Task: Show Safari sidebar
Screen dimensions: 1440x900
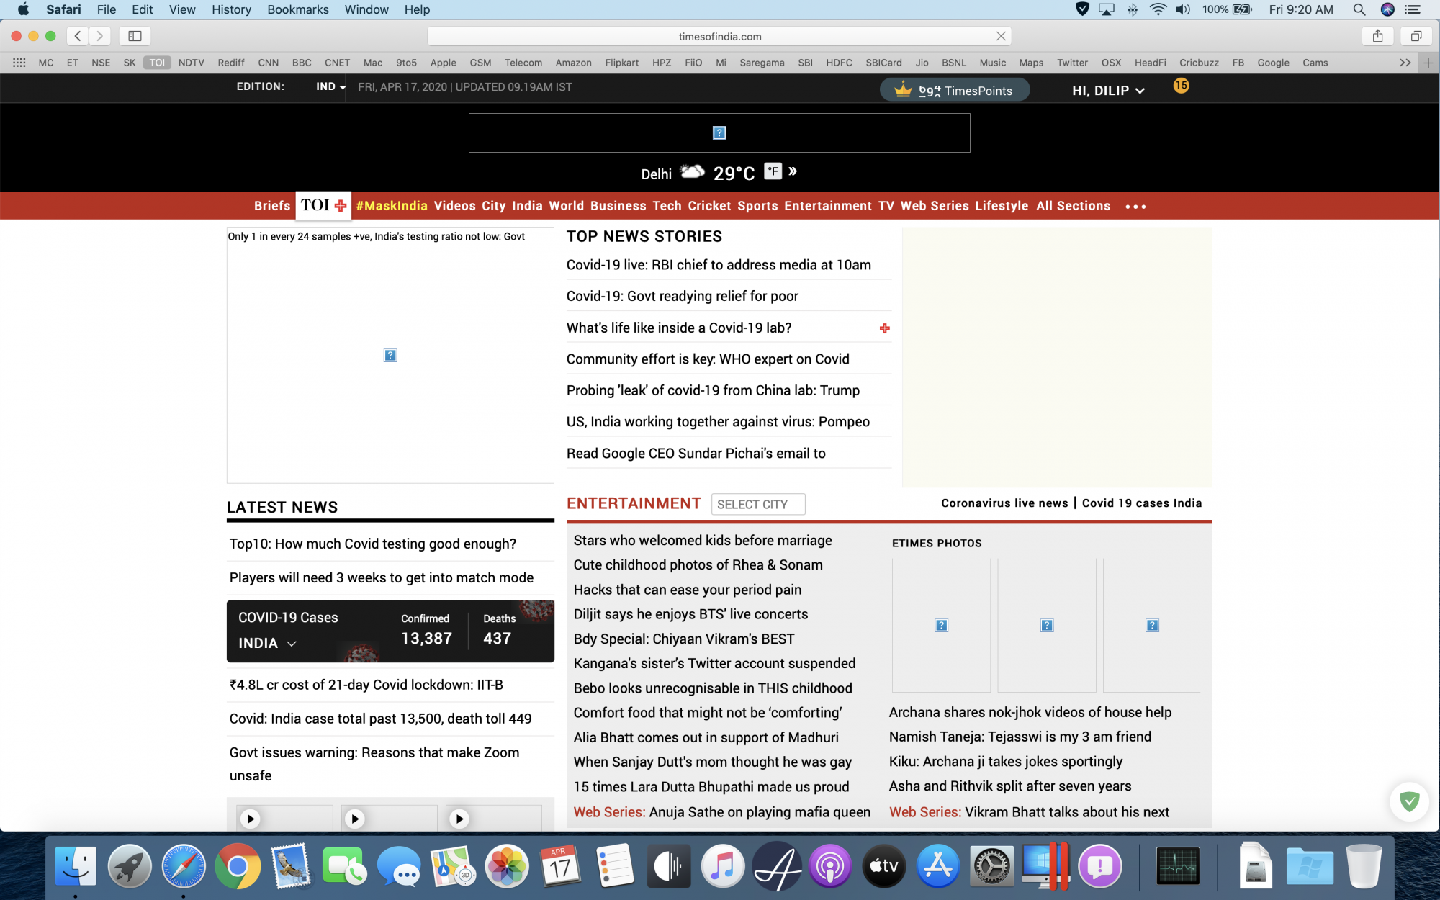Action: click(135, 35)
